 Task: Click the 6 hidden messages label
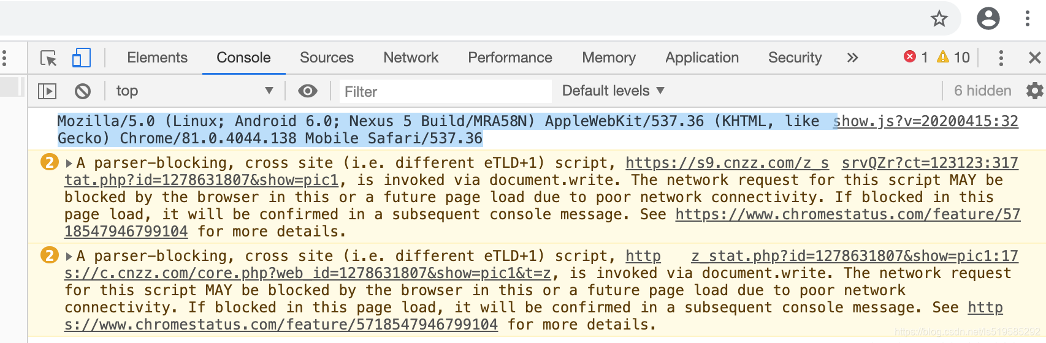(982, 91)
